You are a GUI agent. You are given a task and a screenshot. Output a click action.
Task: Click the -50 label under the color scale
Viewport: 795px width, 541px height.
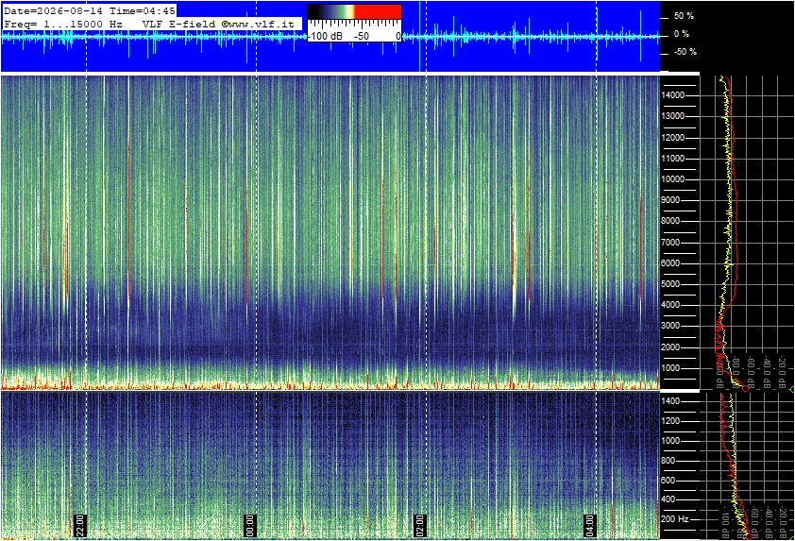pyautogui.click(x=362, y=37)
